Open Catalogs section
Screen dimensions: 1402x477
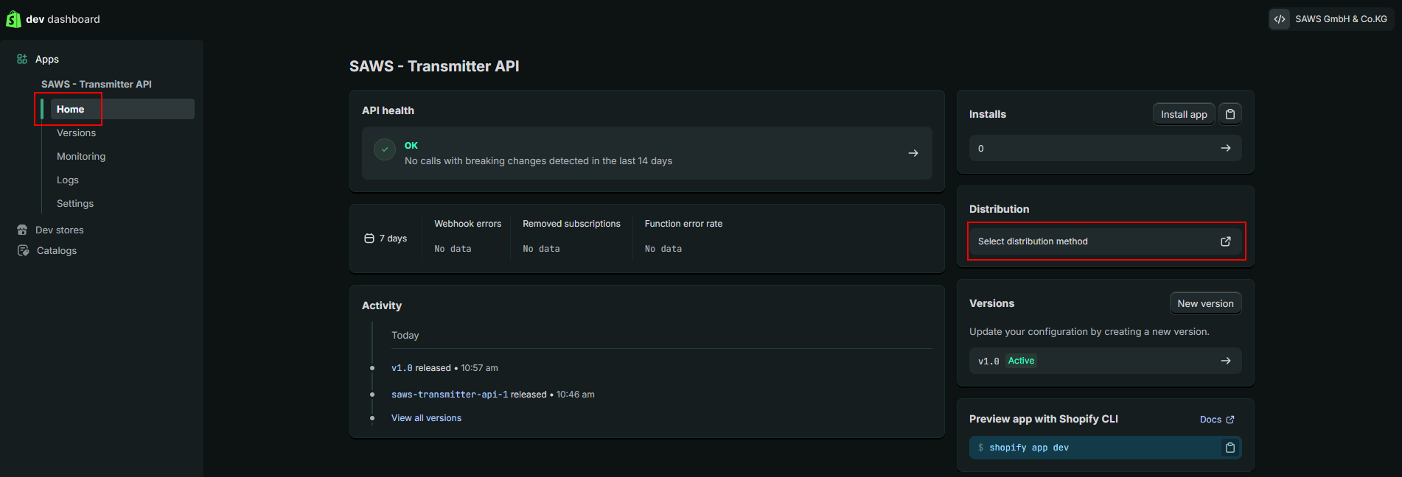(57, 250)
